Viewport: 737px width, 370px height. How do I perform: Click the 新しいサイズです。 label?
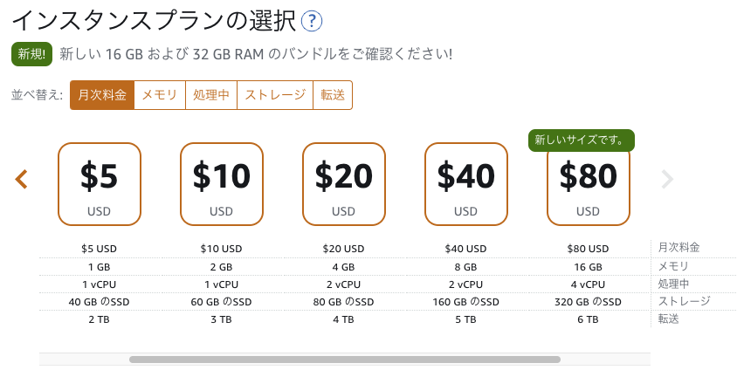[x=581, y=140]
